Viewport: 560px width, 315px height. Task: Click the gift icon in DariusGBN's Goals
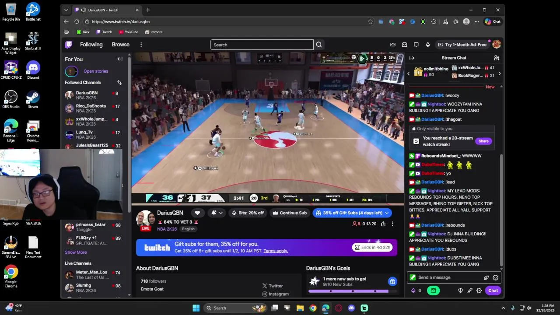[x=392, y=282]
